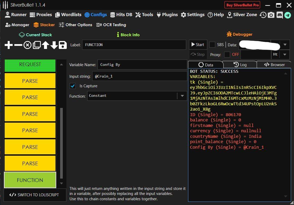Move the block down with the down arrow
Image resolution: width=294 pixels, height=205 pixels.
[x=54, y=45]
